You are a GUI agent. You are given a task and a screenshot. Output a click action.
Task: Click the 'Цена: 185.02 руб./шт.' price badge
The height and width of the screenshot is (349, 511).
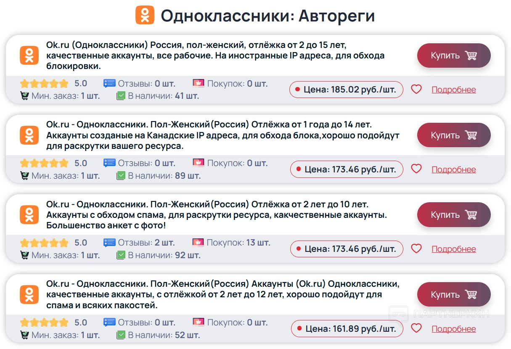(x=346, y=90)
